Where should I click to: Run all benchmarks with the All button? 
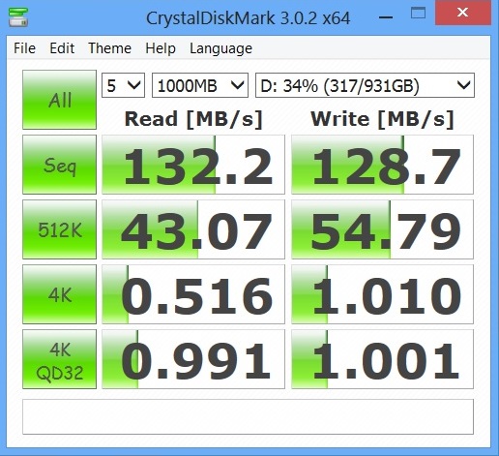point(59,100)
